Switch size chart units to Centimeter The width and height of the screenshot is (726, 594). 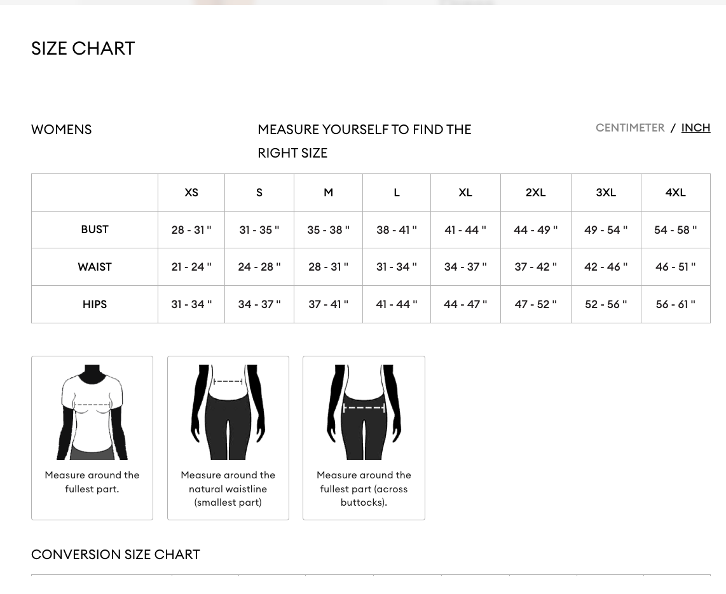629,128
